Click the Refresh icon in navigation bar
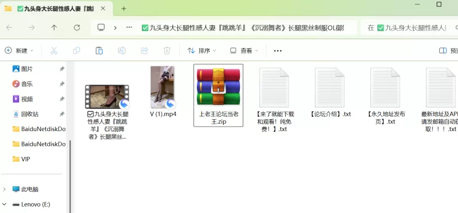458x213 pixels. [77, 27]
